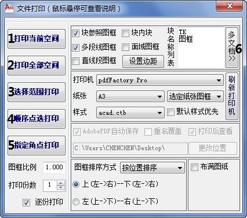The image size is (247, 218).
Task: Close the 文件打印 dialog
Action: [229, 6]
